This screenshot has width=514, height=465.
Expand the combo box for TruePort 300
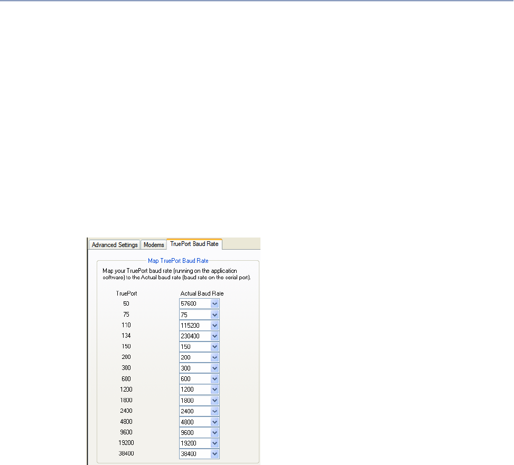(214, 368)
